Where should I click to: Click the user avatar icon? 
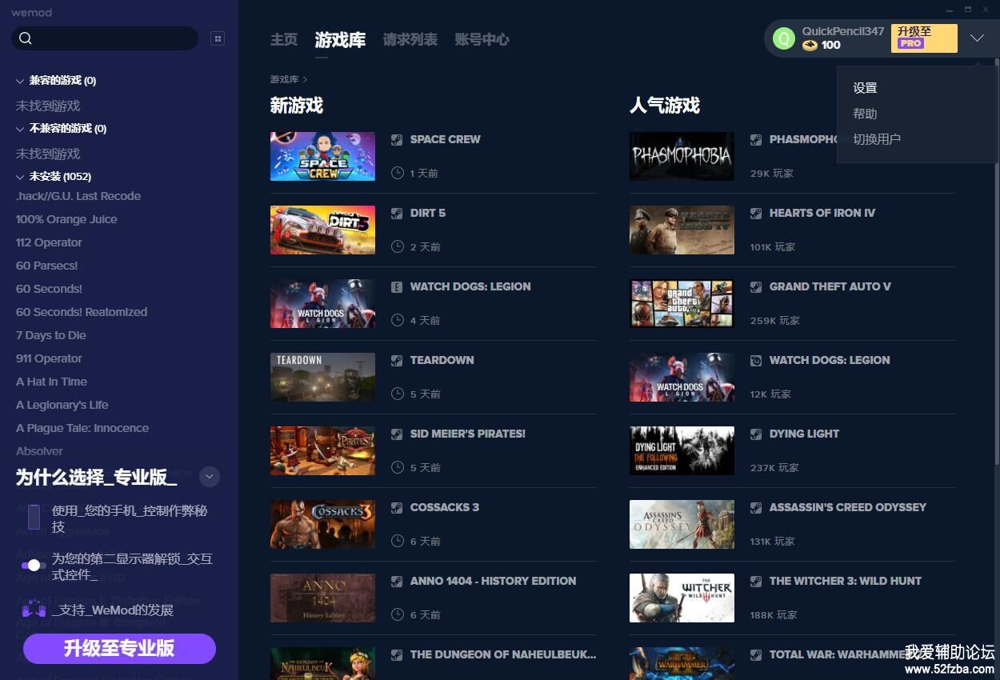(785, 38)
